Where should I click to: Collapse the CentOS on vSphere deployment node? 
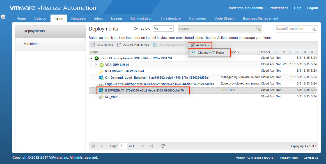[x=91, y=58]
